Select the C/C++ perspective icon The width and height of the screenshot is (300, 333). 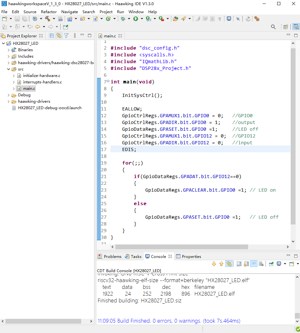pyautogui.click(x=296, y=27)
